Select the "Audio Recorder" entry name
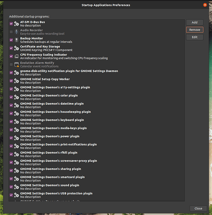This screenshot has height=215, width=212. (x=31, y=30)
